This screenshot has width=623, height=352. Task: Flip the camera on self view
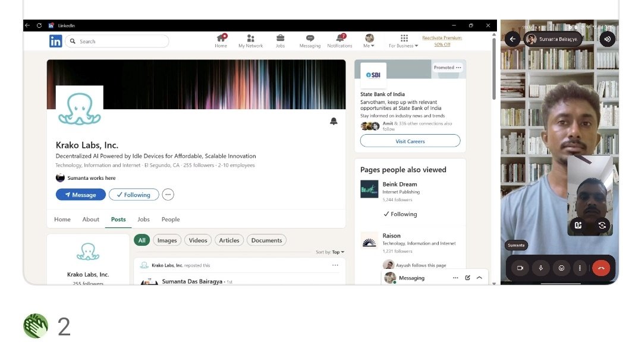coord(602,226)
